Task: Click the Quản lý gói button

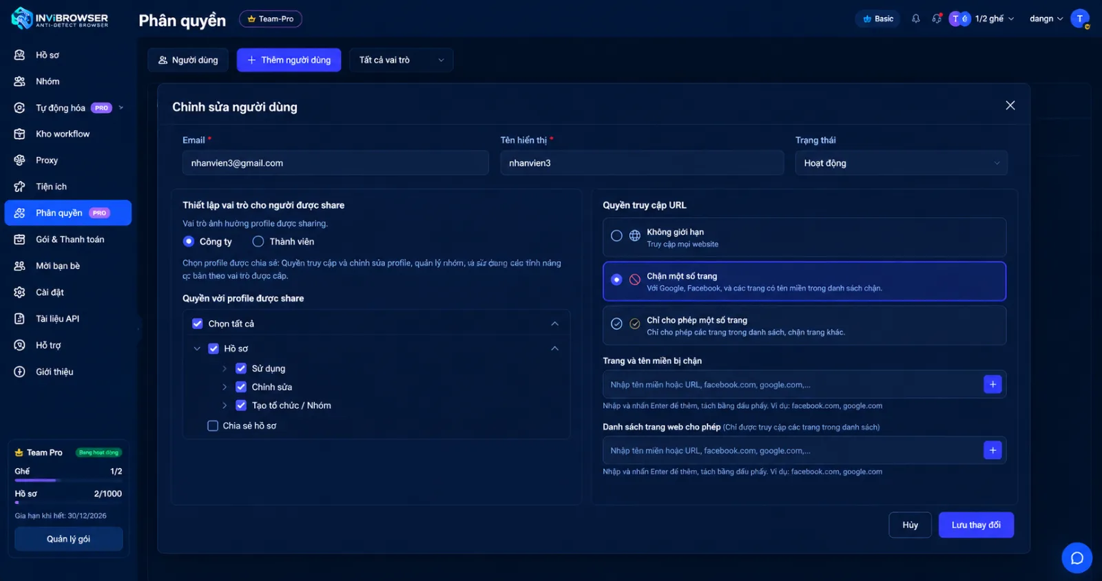Action: (68, 539)
